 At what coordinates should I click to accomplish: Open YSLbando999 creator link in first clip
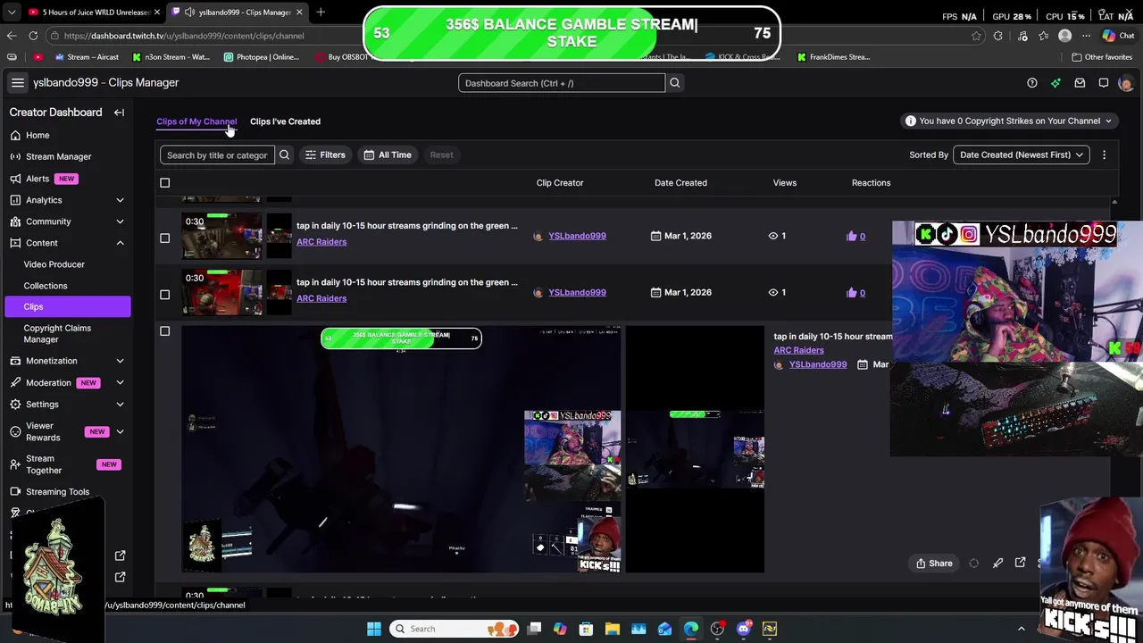tap(577, 236)
